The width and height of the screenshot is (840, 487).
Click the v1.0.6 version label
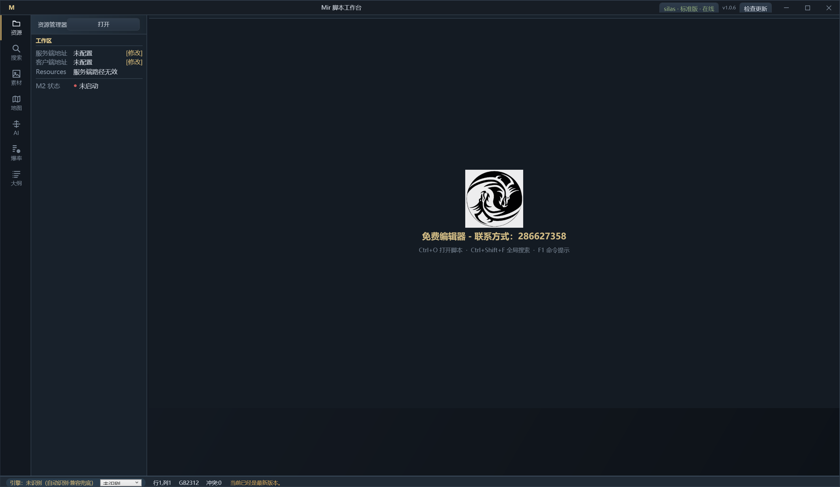point(729,8)
